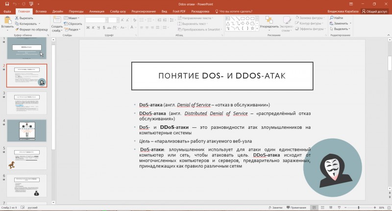The image size is (392, 211).
Task: Click the Сбросить reset button
Action: click(x=73, y=23)
